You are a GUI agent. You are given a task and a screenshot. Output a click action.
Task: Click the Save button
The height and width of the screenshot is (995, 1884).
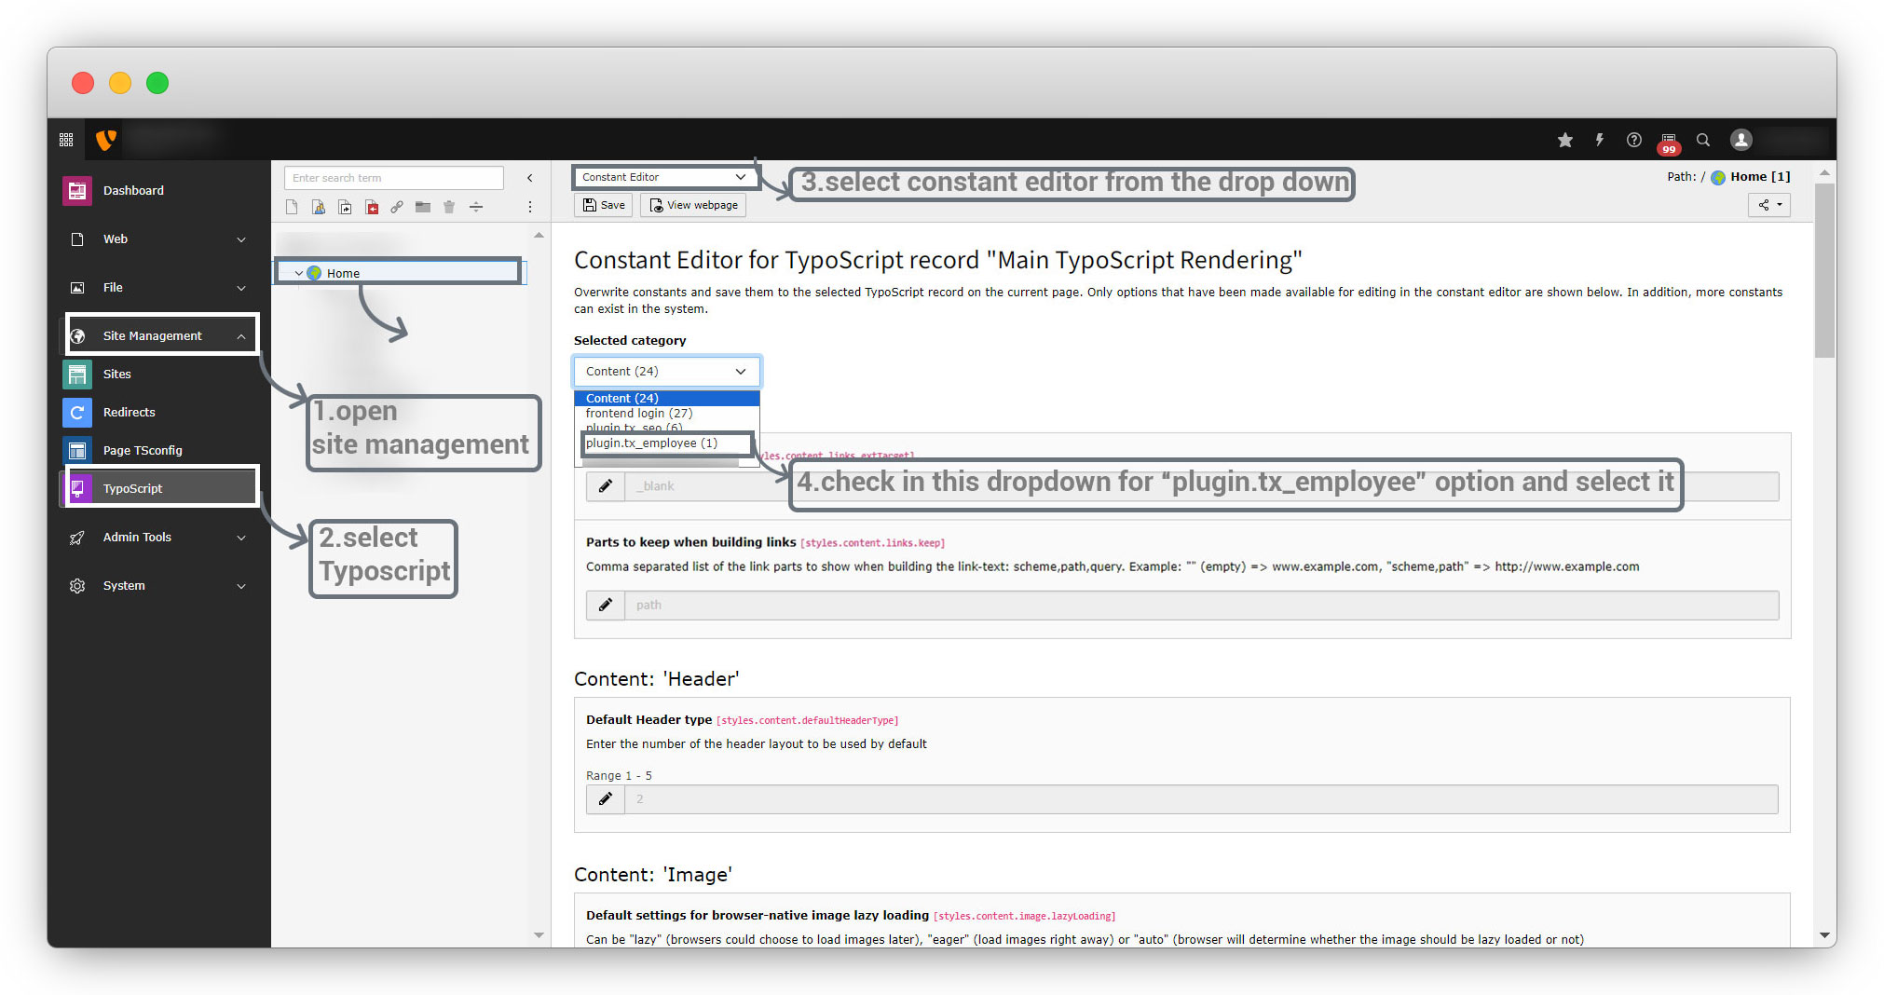[604, 205]
